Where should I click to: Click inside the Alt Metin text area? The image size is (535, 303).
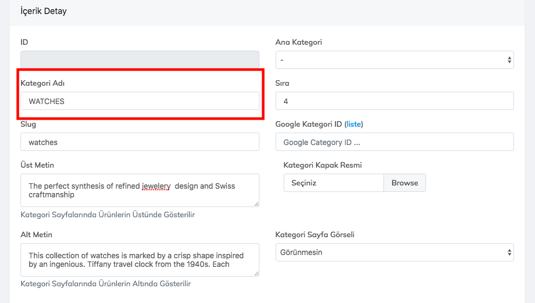[x=140, y=260]
